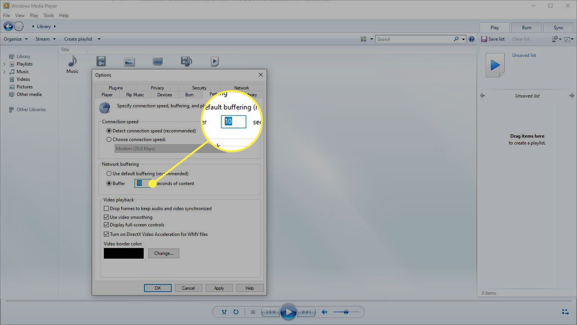Click the previous list left arrow
This screenshot has height=325, width=577.
482,96
